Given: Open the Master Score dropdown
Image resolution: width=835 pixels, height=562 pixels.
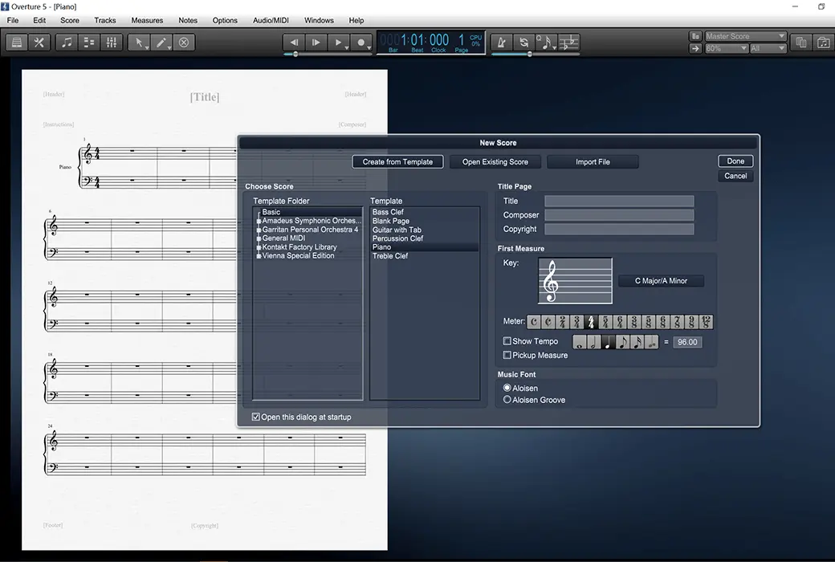Looking at the screenshot, I should (745, 36).
